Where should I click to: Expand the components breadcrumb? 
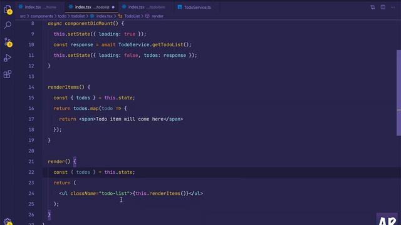[42, 16]
